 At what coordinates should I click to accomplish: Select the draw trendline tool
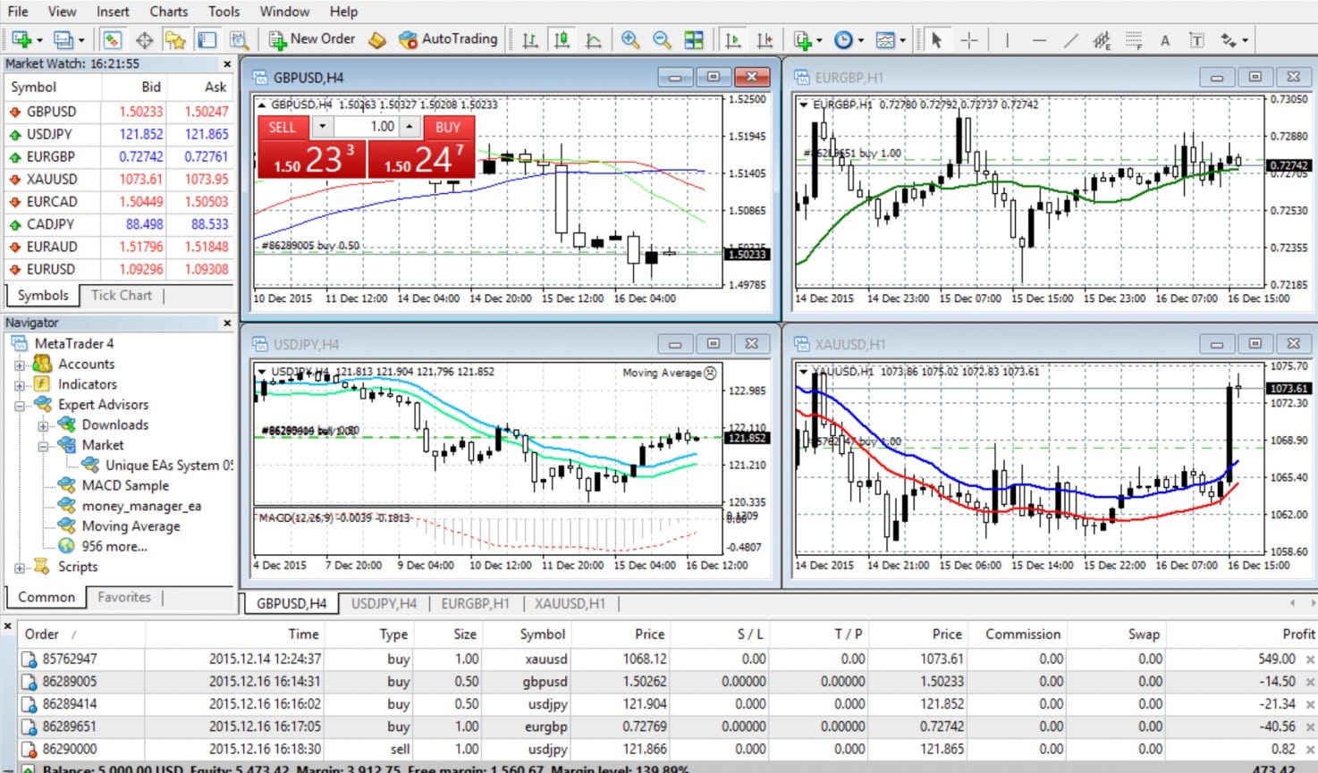(x=1070, y=40)
